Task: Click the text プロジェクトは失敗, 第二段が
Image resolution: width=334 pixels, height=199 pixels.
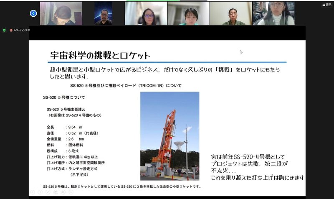Action: [x=249, y=164]
